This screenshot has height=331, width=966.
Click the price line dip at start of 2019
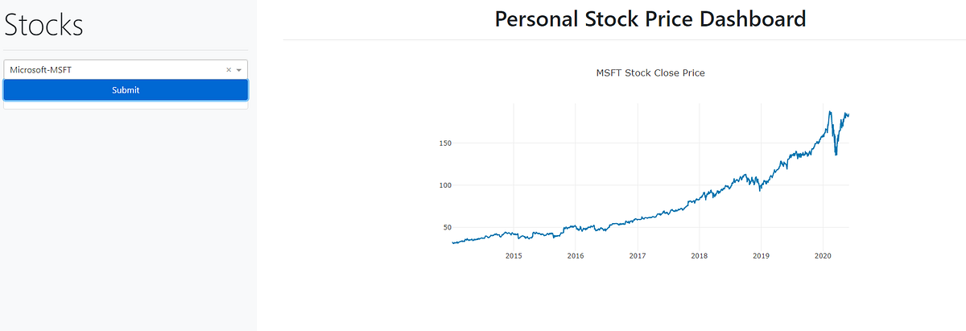pos(760,189)
